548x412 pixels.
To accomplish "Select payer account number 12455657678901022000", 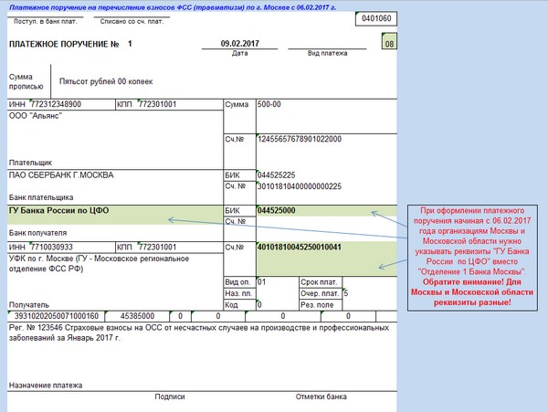I will [300, 139].
